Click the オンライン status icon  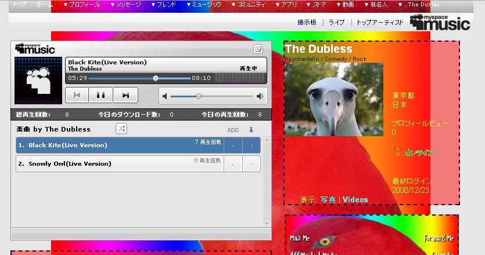click(397, 152)
